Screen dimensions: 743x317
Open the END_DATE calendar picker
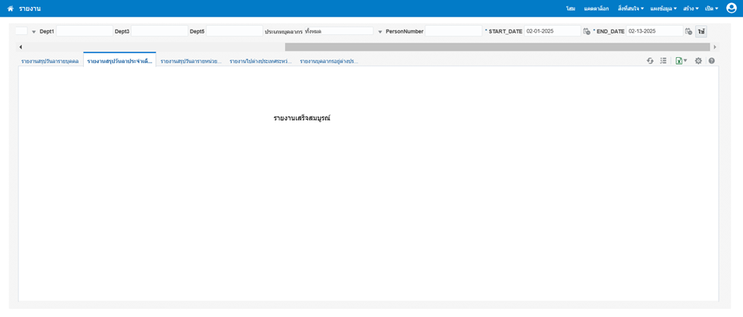tap(688, 31)
